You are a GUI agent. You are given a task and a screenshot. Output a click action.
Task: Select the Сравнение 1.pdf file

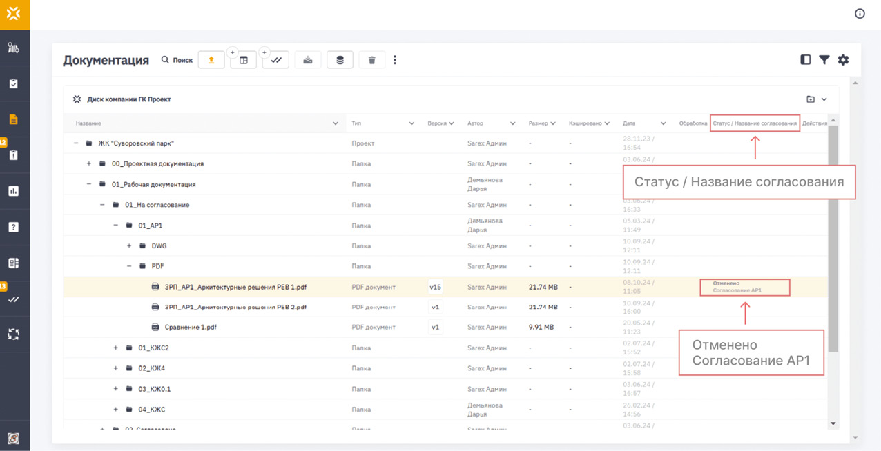(191, 328)
